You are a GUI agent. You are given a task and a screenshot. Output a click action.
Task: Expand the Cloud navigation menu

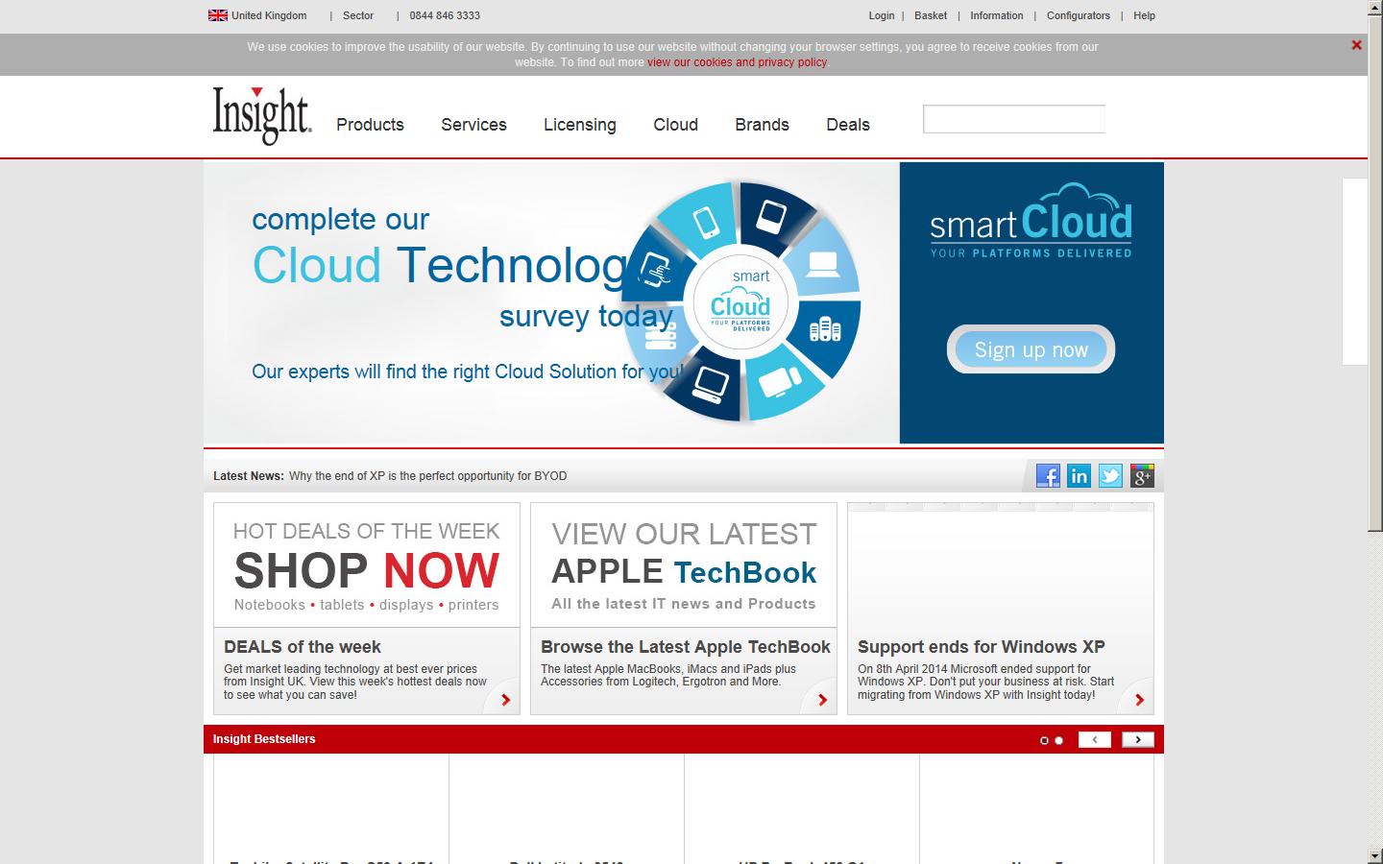675,125
